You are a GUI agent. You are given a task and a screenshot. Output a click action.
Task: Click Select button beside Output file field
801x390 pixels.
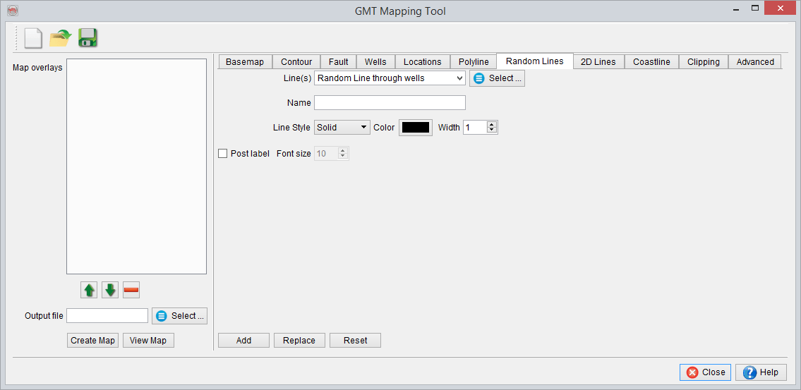179,316
